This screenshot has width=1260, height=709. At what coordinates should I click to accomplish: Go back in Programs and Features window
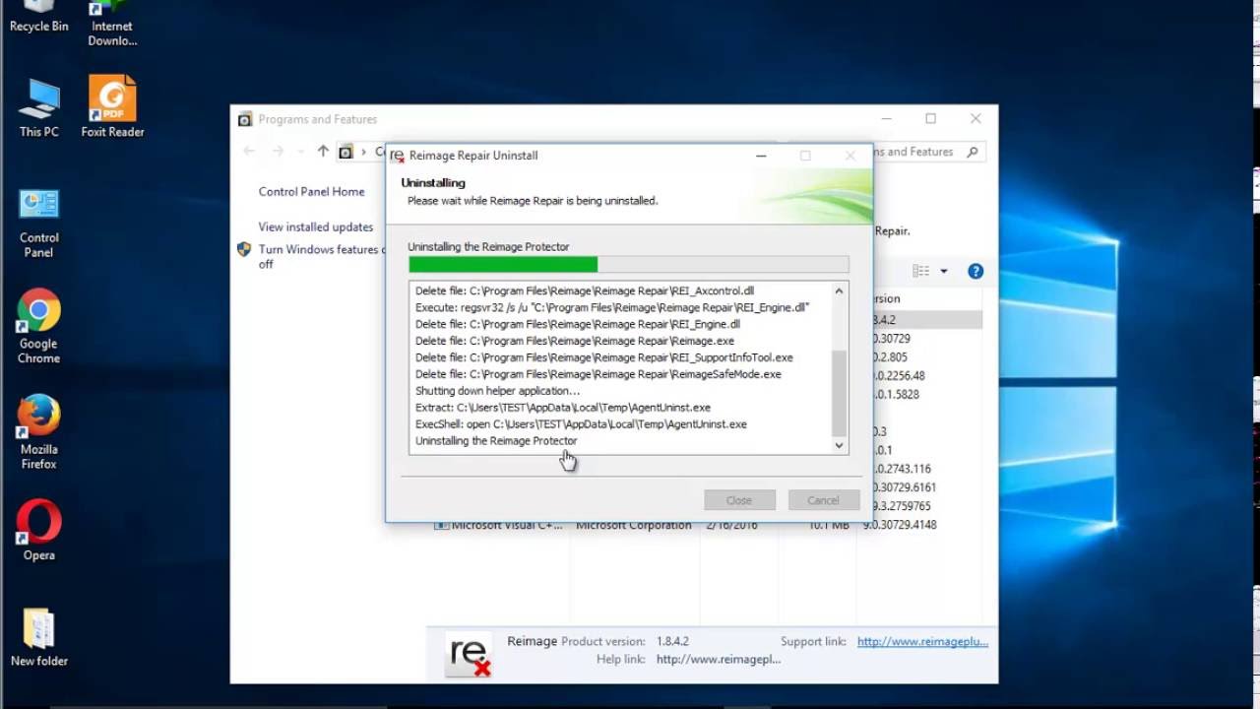tap(249, 152)
